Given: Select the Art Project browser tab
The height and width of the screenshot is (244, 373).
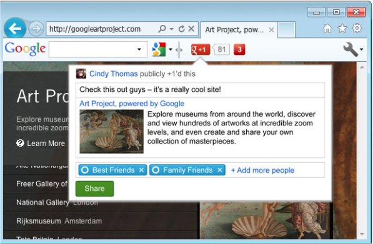Looking at the screenshot, I should click(239, 30).
